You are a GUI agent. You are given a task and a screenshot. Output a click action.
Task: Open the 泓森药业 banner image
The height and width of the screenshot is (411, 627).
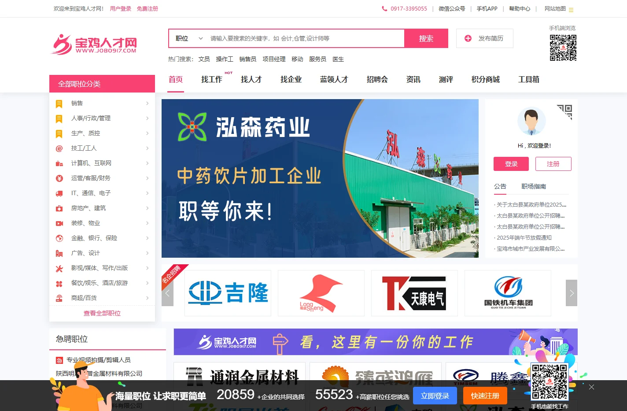[x=320, y=178]
